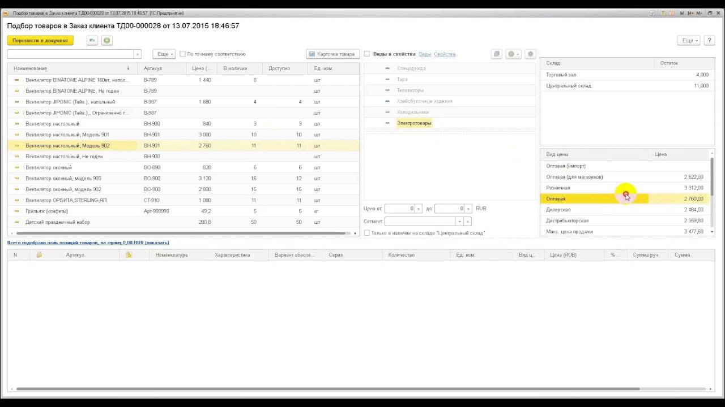Open the round gray icon dropdown above category list
725x407 pixels.
point(514,54)
